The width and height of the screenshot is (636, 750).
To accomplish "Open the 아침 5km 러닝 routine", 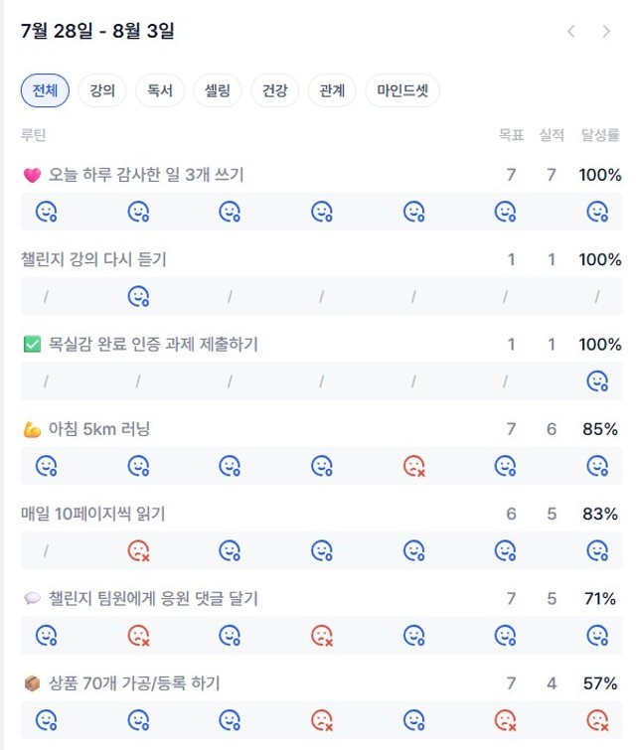I will tap(99, 429).
